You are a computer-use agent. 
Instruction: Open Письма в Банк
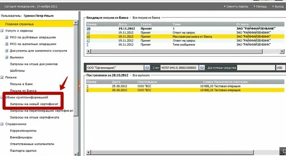pos(21,84)
